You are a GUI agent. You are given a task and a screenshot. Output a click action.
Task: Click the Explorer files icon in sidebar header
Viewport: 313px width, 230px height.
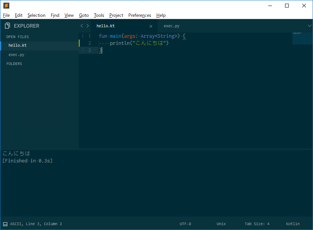[7, 26]
